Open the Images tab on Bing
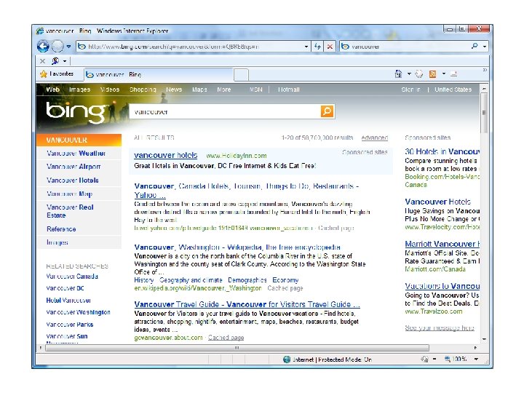 click(x=79, y=90)
